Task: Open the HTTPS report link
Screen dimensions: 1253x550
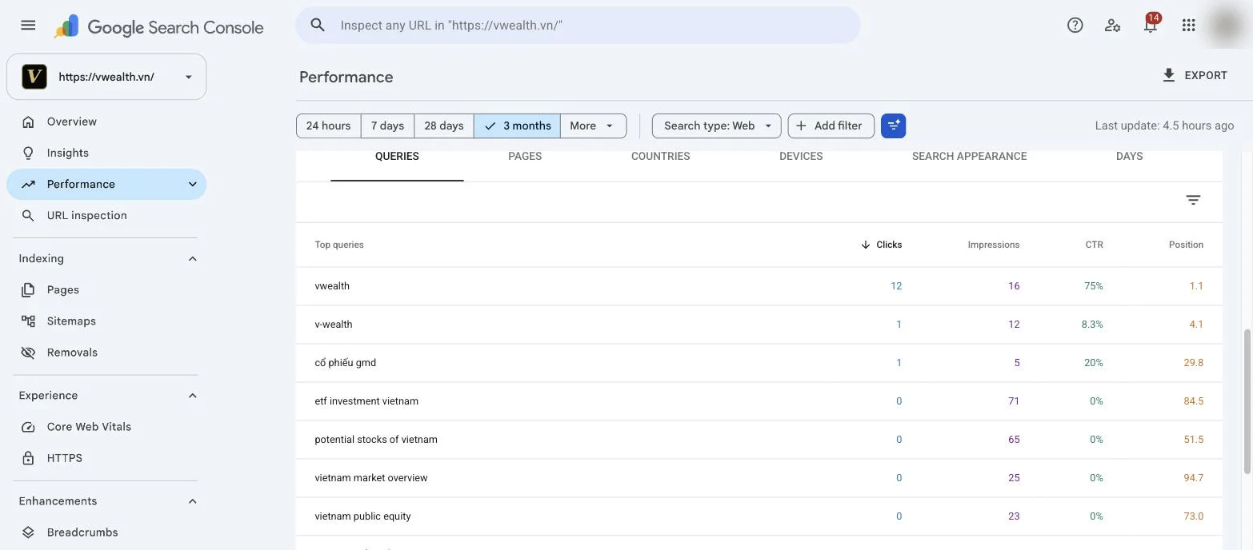Action: (106, 458)
